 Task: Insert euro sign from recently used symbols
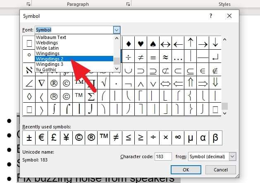[x=42, y=138]
